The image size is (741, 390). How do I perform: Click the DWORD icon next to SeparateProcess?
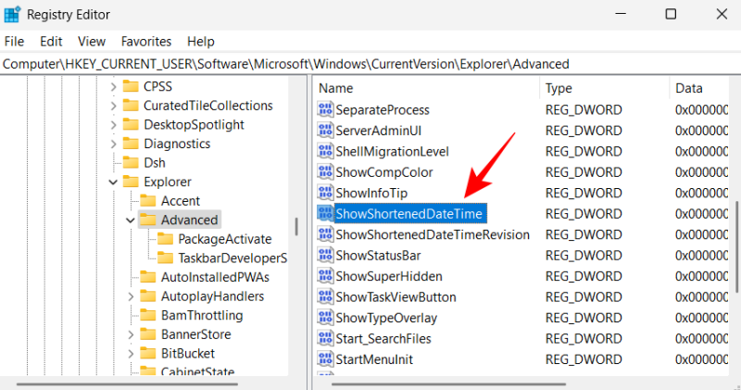(325, 109)
